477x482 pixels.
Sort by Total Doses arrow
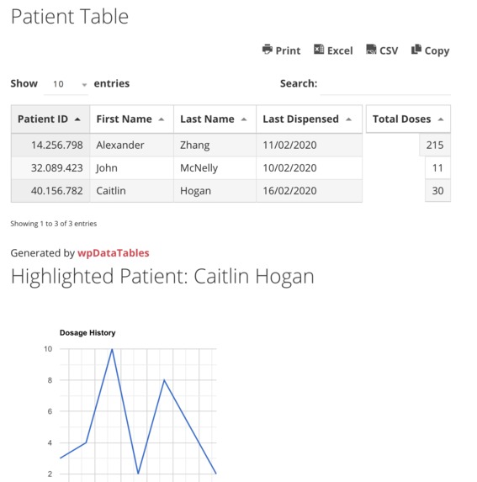point(441,119)
